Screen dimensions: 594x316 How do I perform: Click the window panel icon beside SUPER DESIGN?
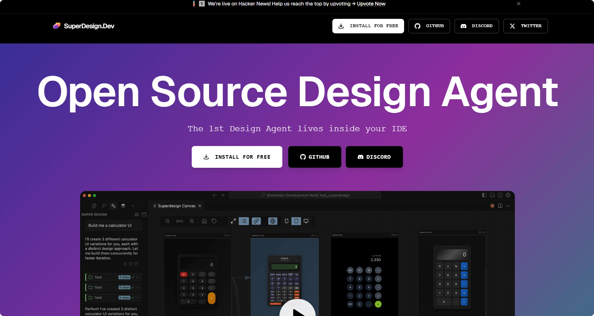click(x=144, y=215)
